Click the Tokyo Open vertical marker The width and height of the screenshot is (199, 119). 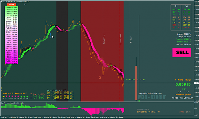click(x=104, y=39)
